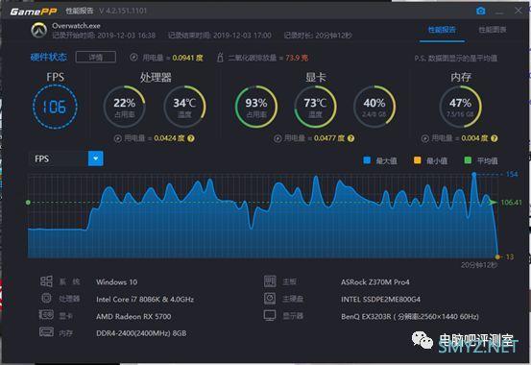Toggle the orange minimum value legend swatch
The width and height of the screenshot is (531, 365).
pos(417,160)
